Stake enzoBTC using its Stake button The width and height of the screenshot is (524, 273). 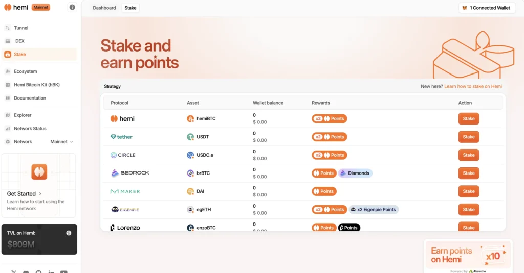pyautogui.click(x=469, y=227)
